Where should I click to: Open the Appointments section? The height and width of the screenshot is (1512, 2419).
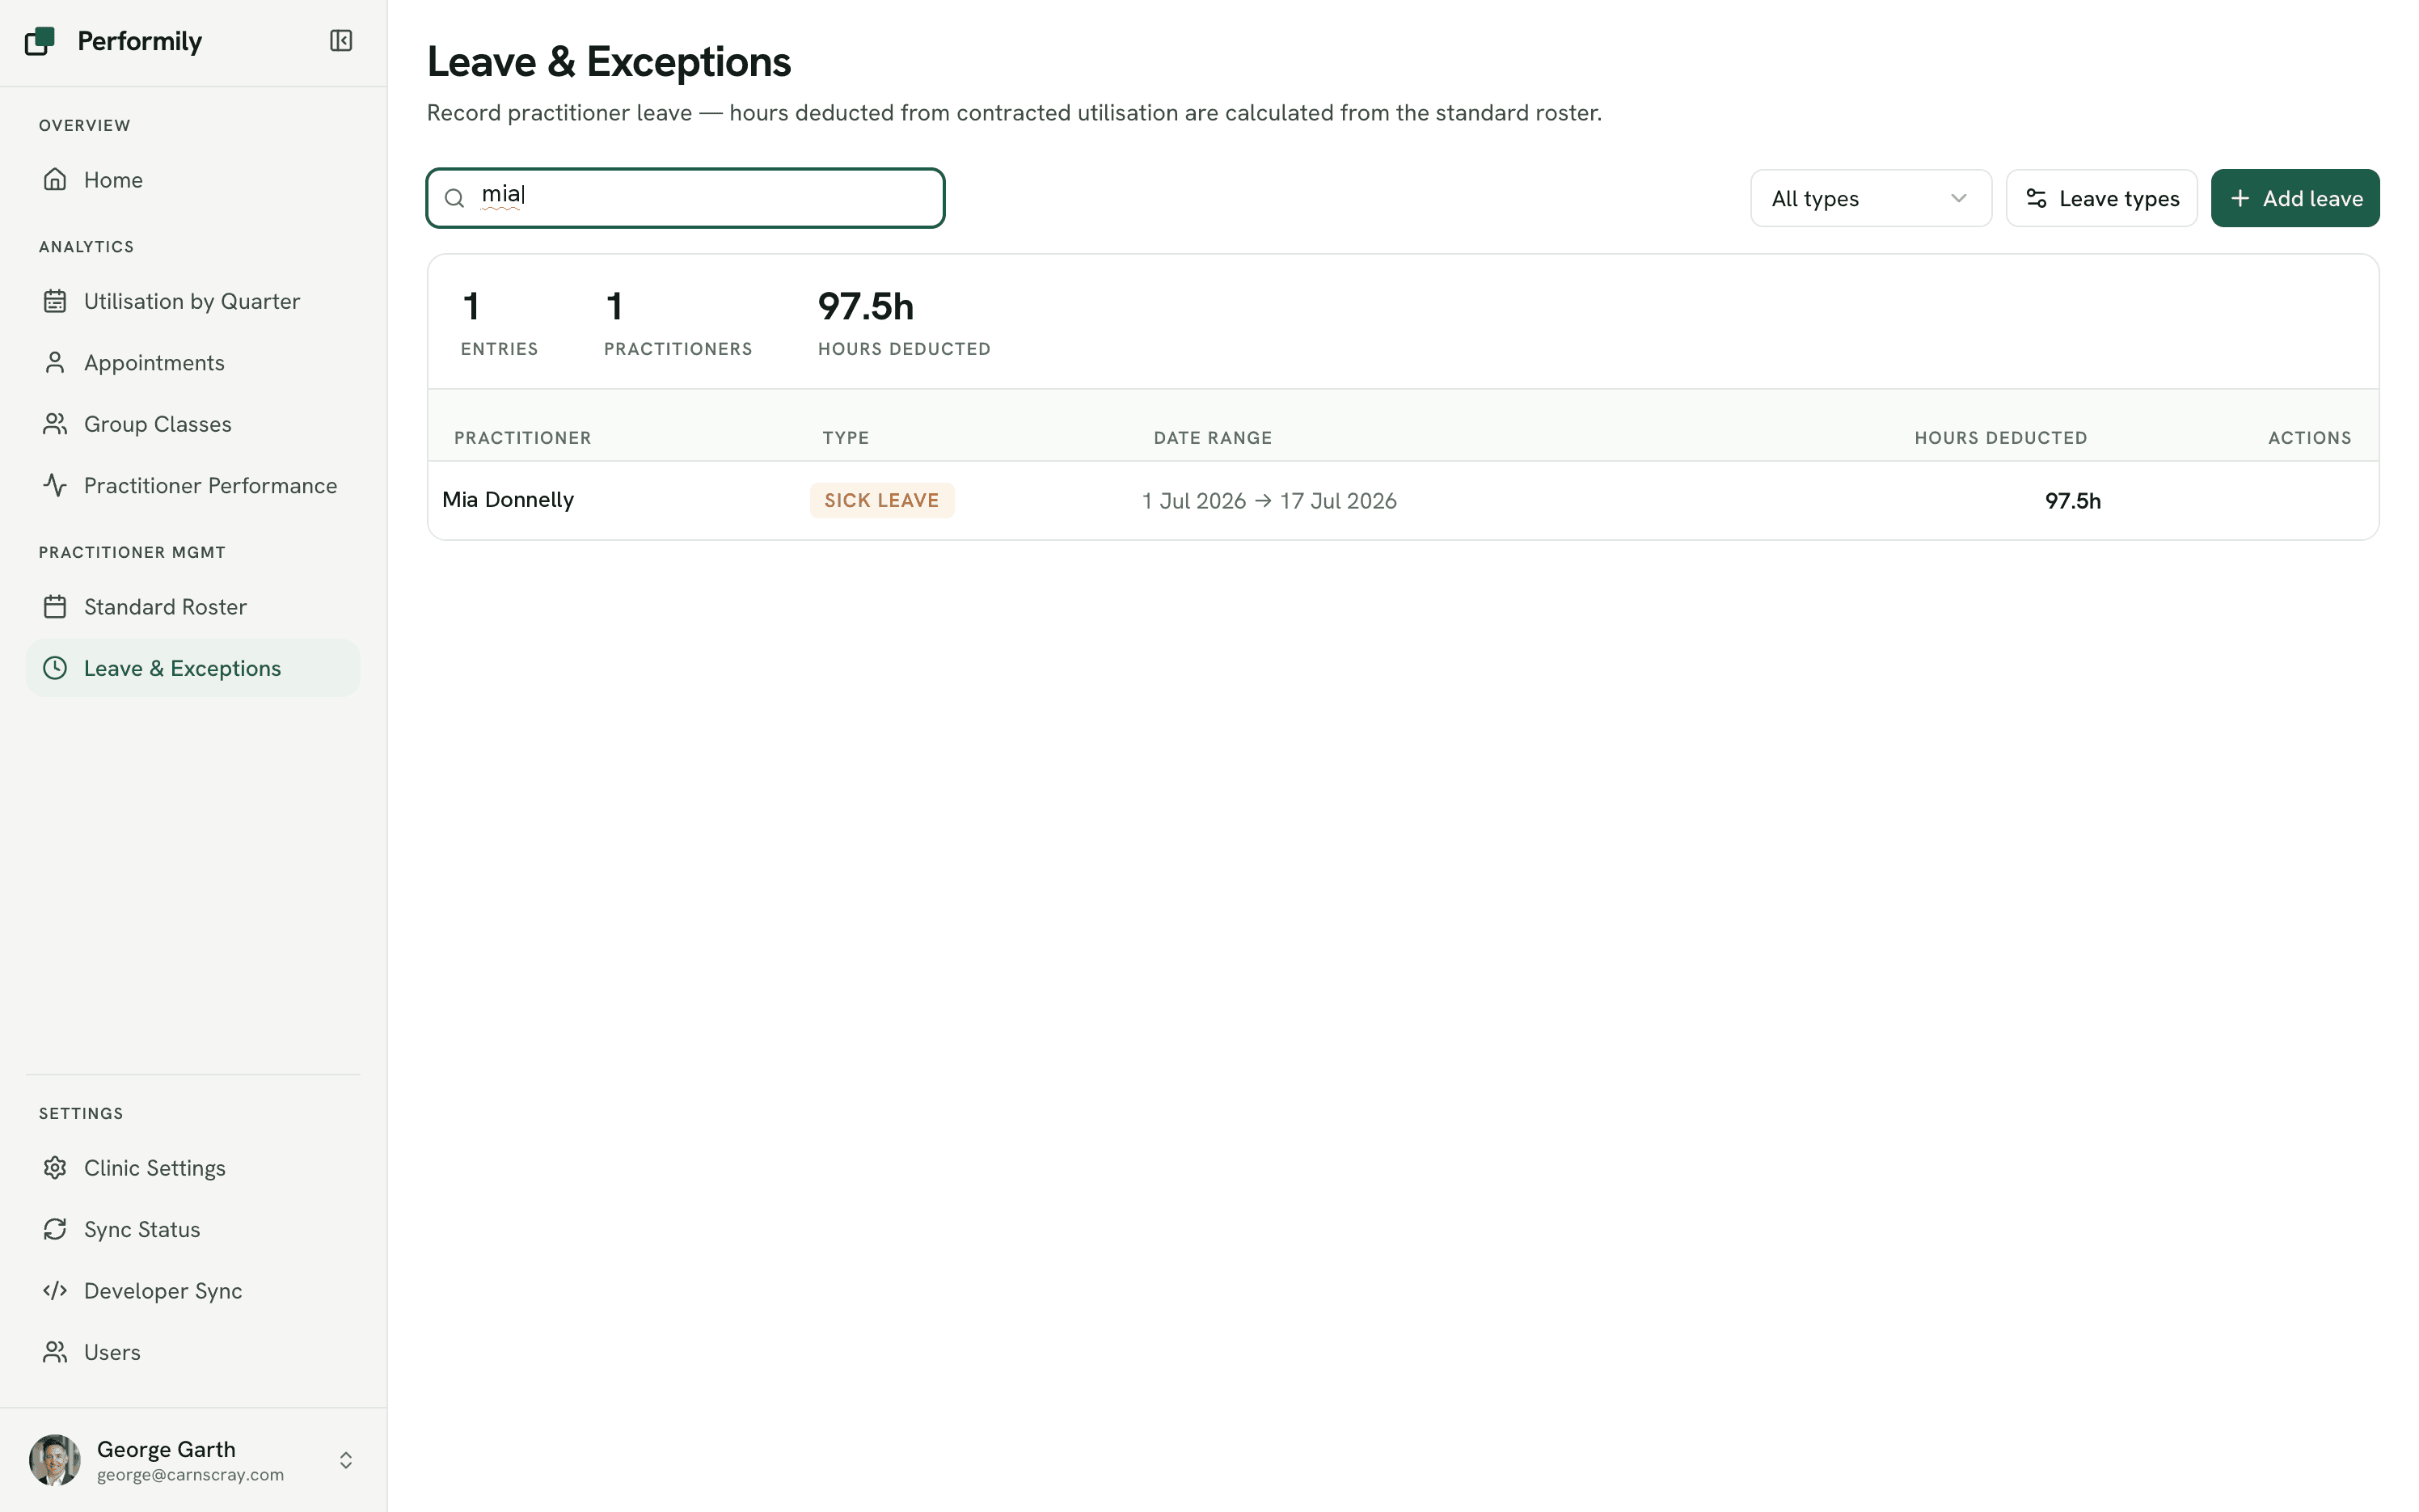pyautogui.click(x=193, y=362)
